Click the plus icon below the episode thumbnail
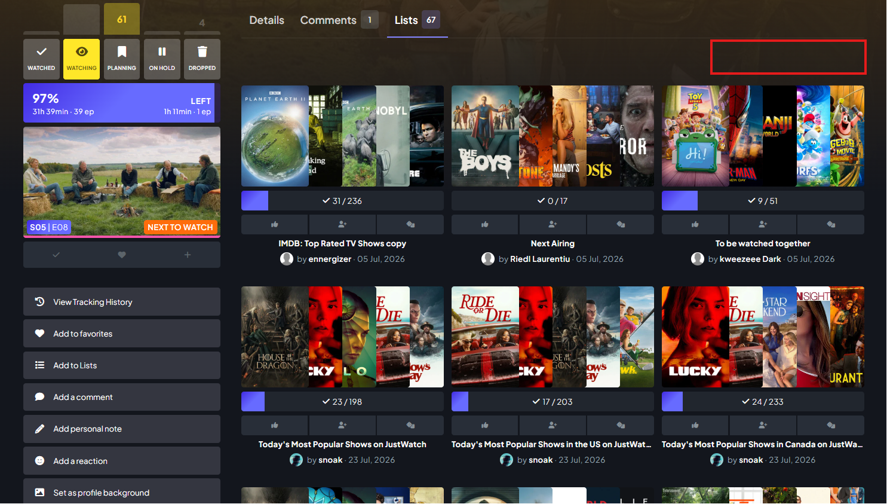The height and width of the screenshot is (504, 887). (188, 255)
